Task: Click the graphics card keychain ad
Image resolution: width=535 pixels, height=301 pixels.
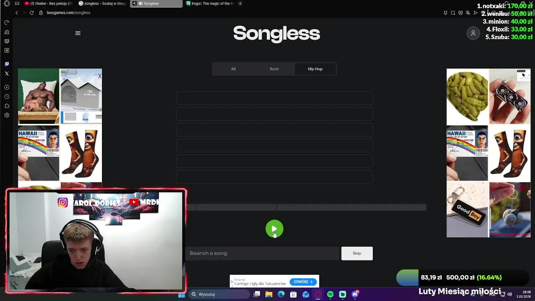Action: pyautogui.click(x=510, y=97)
